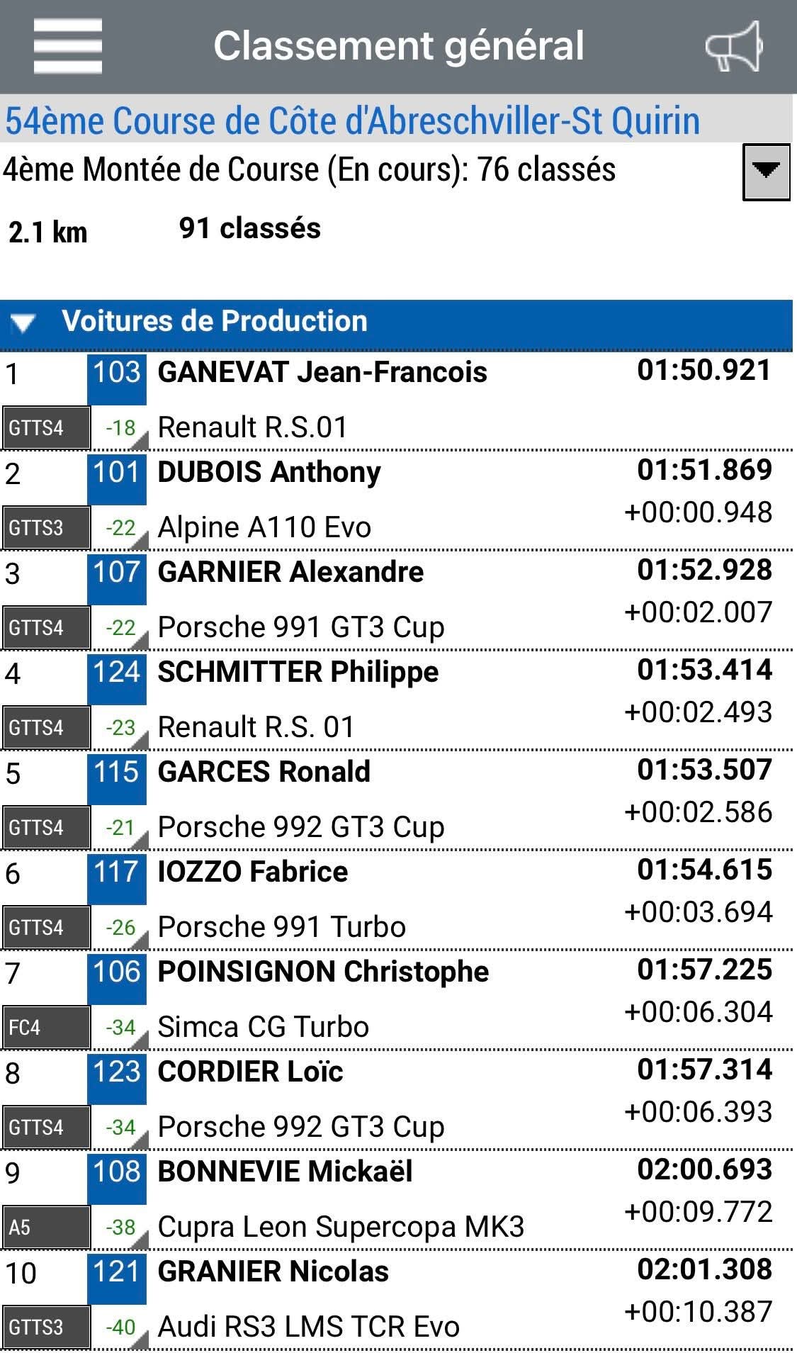Open the race run dropdown arrow
Image resolution: width=797 pixels, height=1353 pixels.
[766, 172]
